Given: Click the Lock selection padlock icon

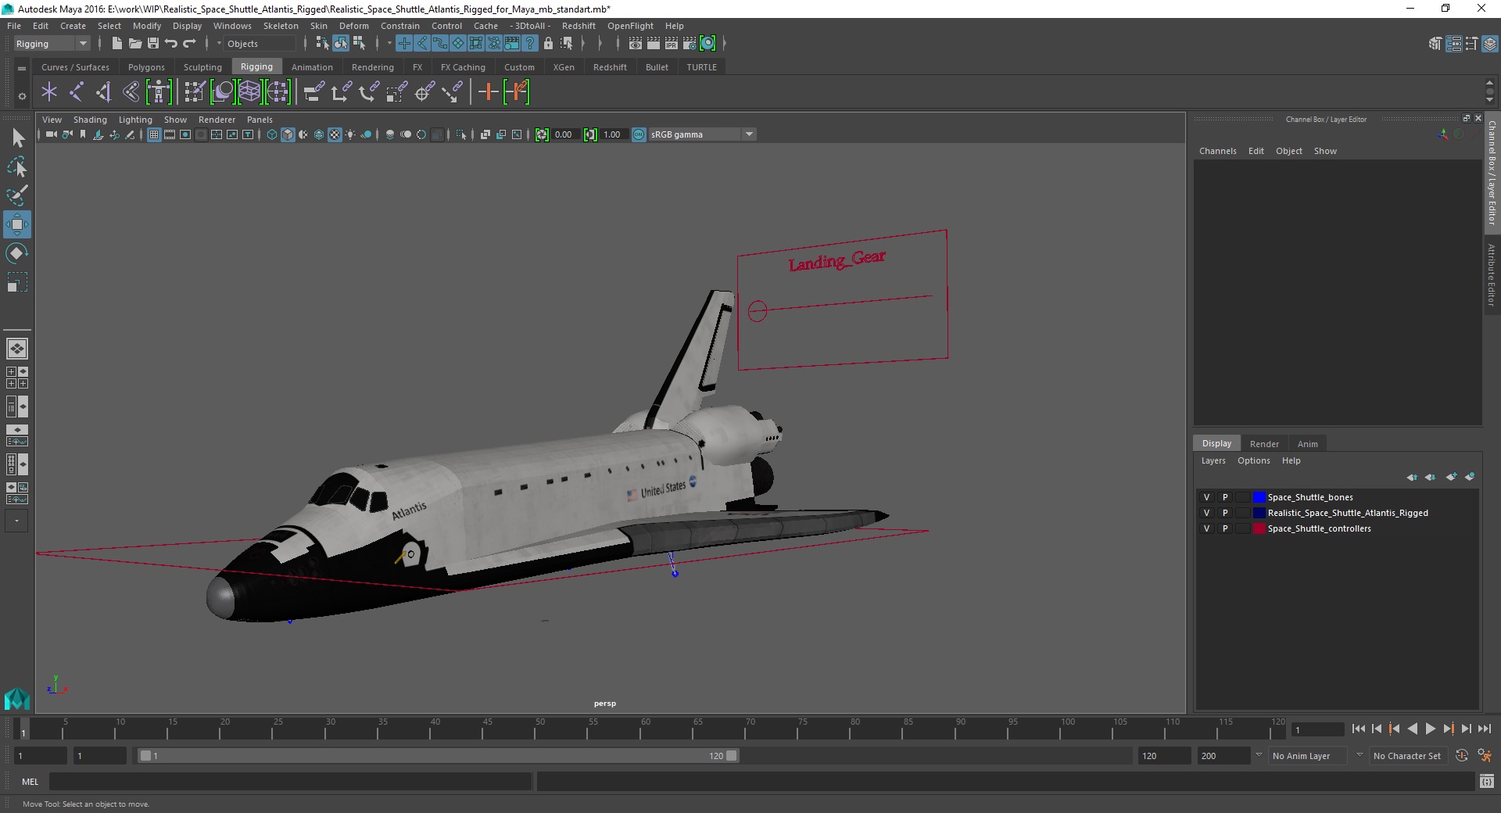Looking at the screenshot, I should point(548,44).
